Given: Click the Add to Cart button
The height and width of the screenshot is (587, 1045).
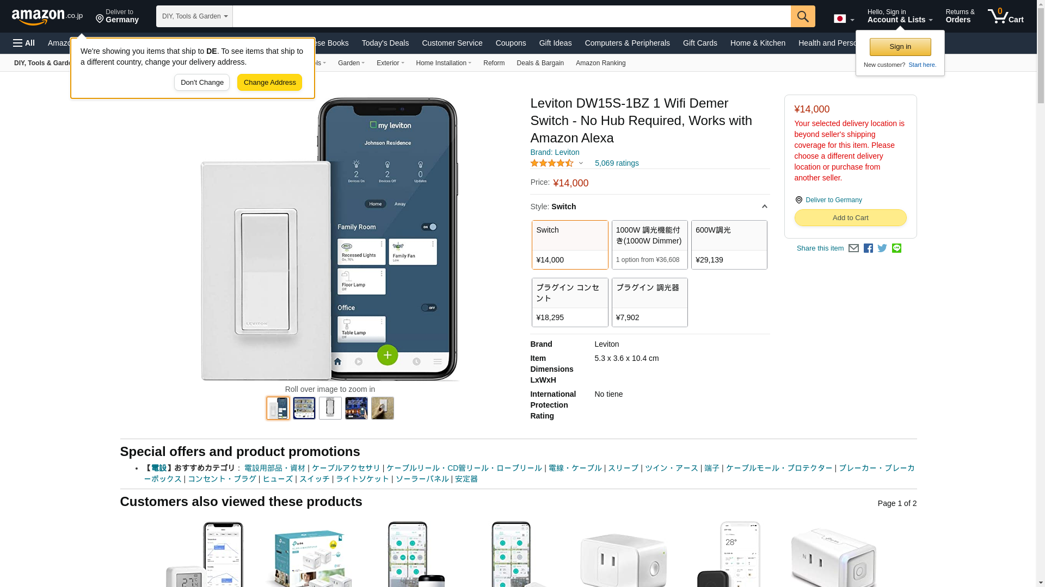Looking at the screenshot, I should point(850,217).
